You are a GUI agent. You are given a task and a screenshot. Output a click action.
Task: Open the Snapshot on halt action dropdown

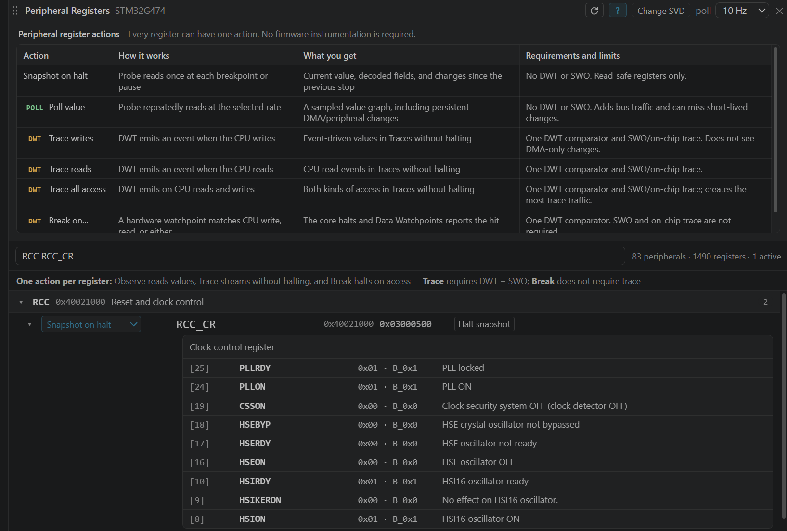91,324
